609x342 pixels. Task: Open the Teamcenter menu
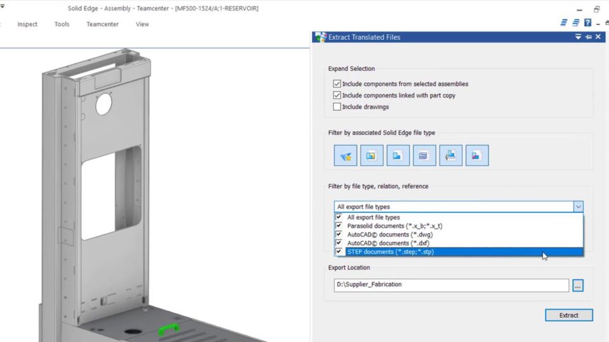point(103,24)
